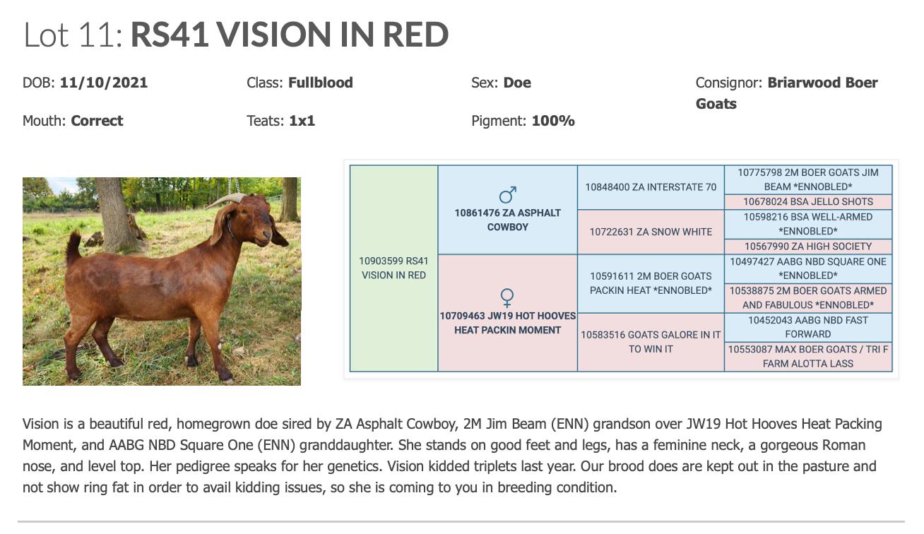Image resolution: width=924 pixels, height=534 pixels.
Task: Click the female symbol icon in pedigree
Action: point(507,297)
